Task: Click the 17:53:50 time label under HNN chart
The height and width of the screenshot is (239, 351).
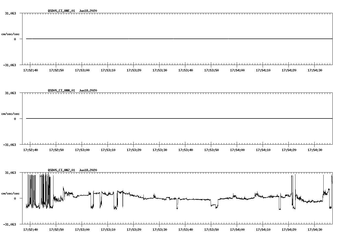Action: coord(211,150)
